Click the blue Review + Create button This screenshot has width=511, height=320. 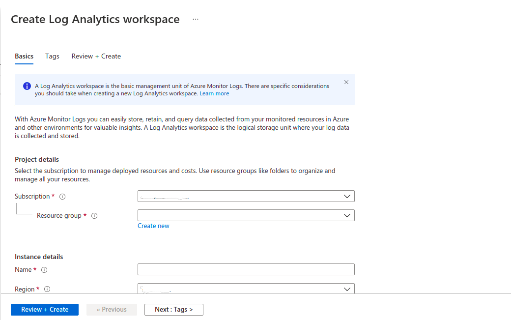(45, 310)
